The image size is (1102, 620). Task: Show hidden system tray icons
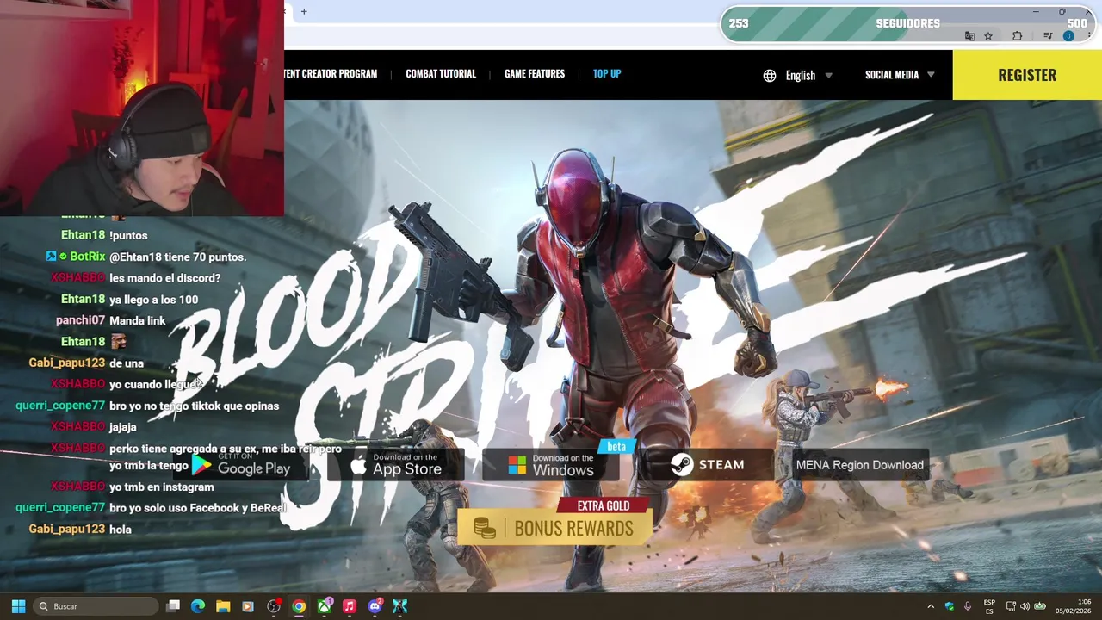931,606
